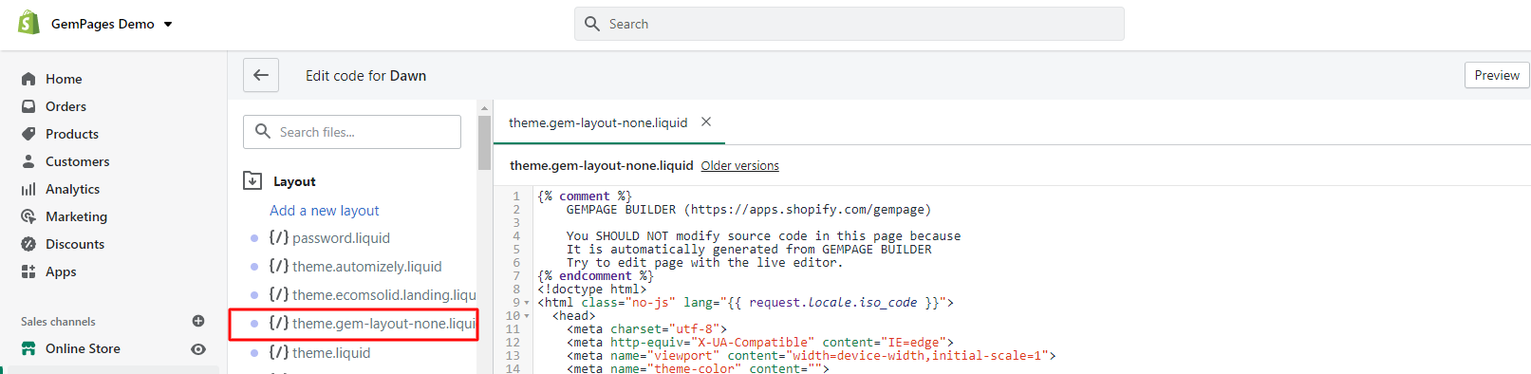1531x374 pixels.
Task: Click the Customers person icon
Action: click(x=28, y=161)
